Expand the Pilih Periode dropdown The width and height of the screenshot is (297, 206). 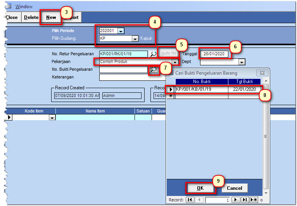coord(121,31)
